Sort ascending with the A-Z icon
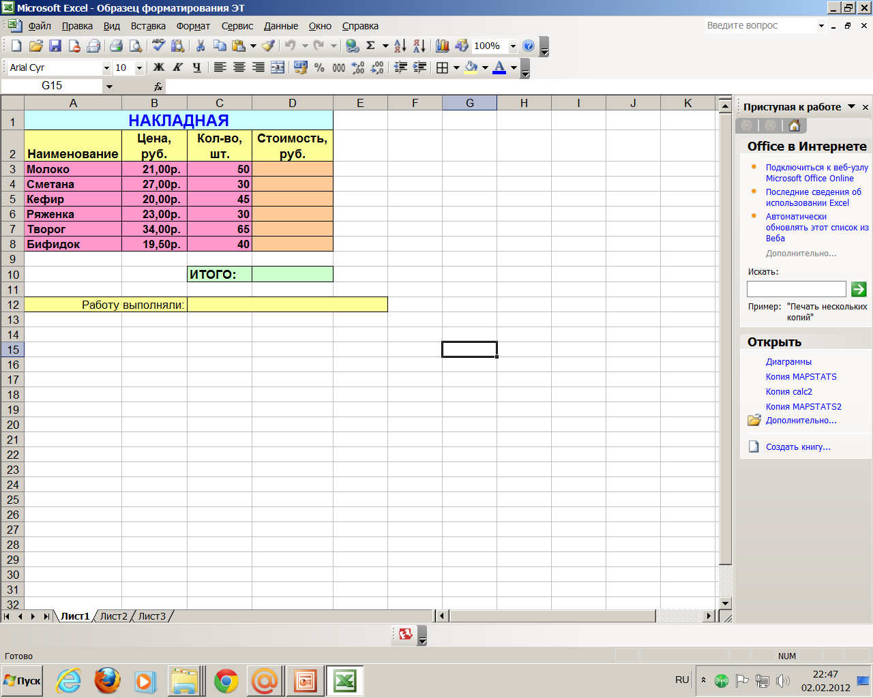Screen dimensions: 873x698 (400, 46)
